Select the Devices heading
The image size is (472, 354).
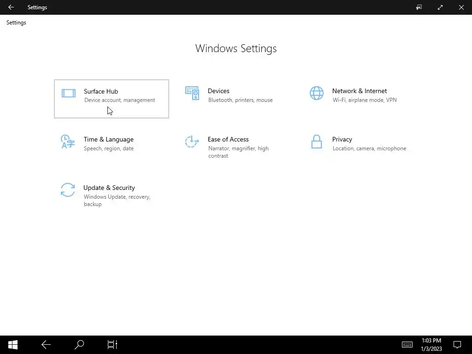click(218, 91)
